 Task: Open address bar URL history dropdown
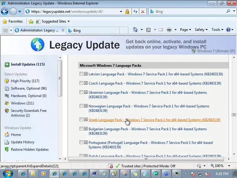(121, 12)
